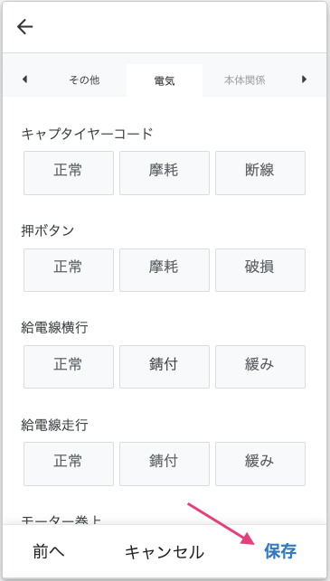This screenshot has height=581, width=330.
Task: Mark 給電線走行 as 錆付
Action: pyautogui.click(x=165, y=464)
